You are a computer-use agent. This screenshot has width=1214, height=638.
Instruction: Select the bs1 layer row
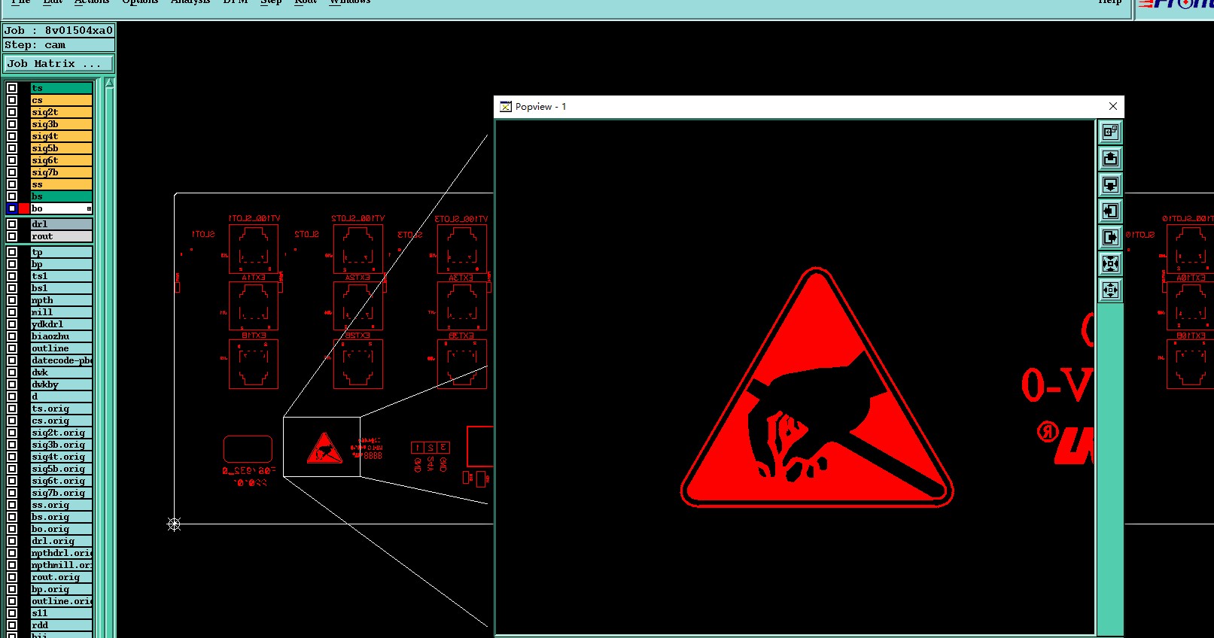point(61,288)
